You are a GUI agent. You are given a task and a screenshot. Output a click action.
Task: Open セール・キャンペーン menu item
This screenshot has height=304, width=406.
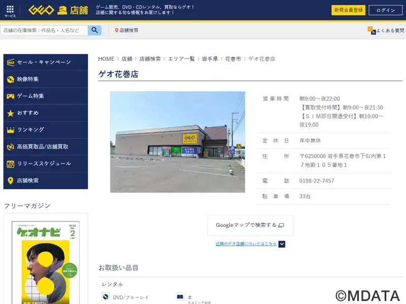[46, 62]
